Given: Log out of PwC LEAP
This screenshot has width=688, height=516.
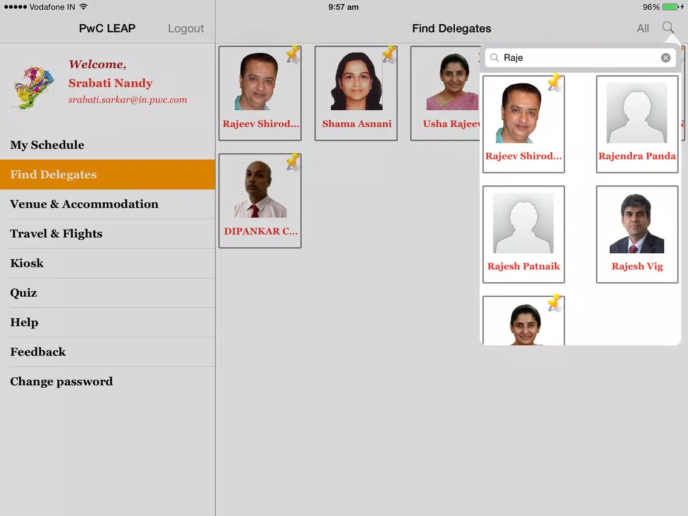Looking at the screenshot, I should tap(185, 28).
